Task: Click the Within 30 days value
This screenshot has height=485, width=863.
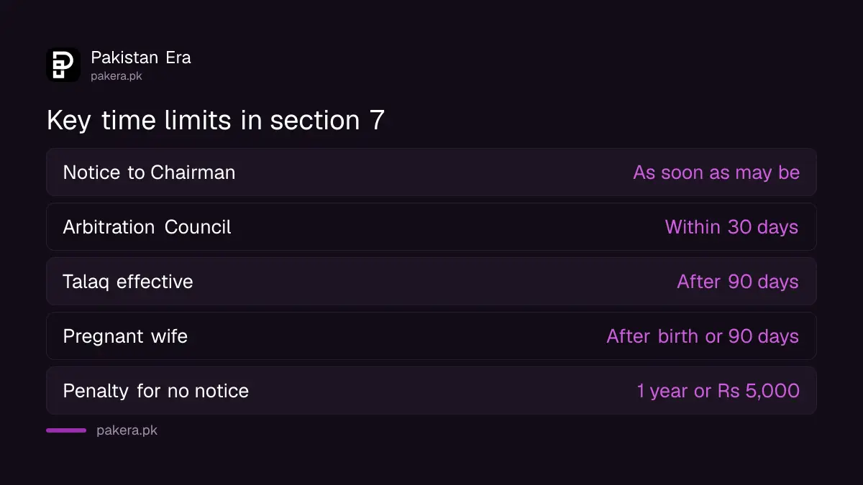Action: (x=732, y=227)
